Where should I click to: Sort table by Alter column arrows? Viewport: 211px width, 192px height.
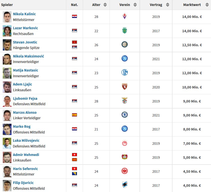(x=105, y=5)
